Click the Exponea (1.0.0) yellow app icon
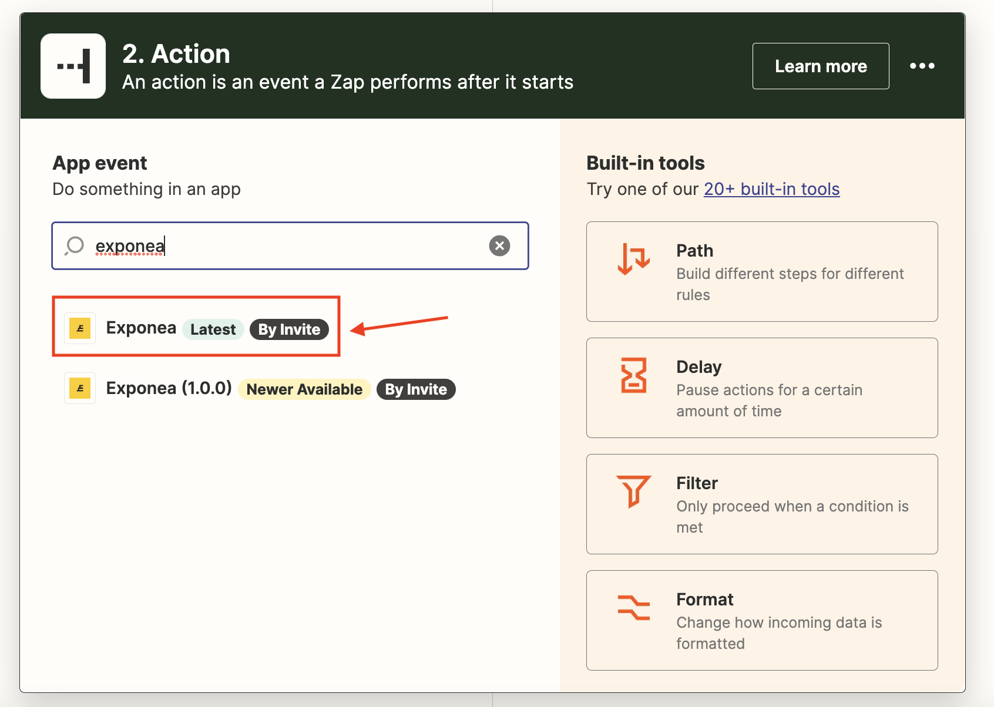The width and height of the screenshot is (994, 707). tap(80, 388)
